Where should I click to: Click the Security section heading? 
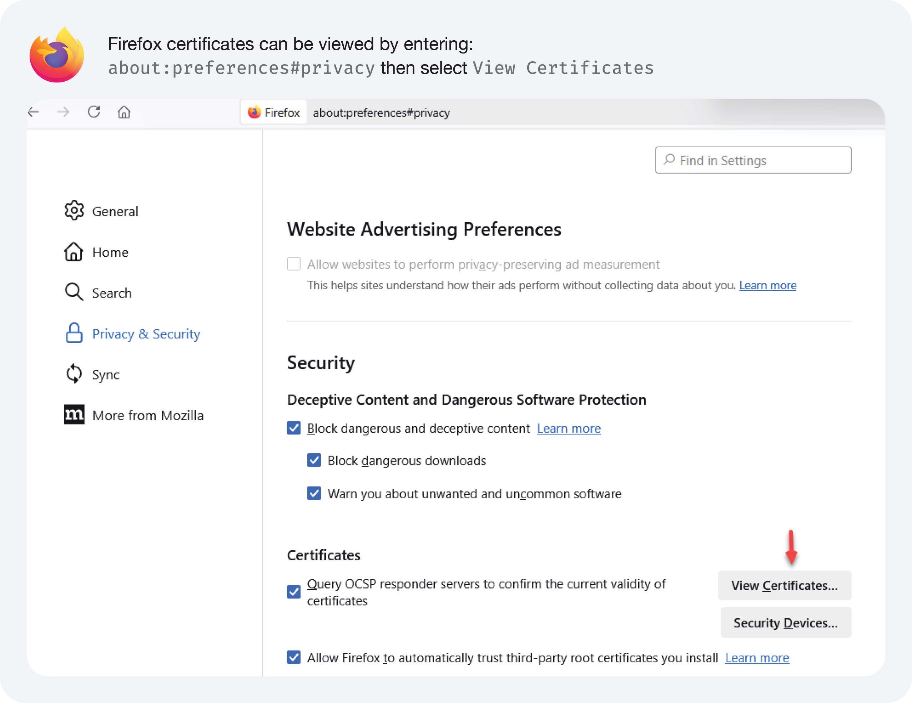(x=321, y=363)
